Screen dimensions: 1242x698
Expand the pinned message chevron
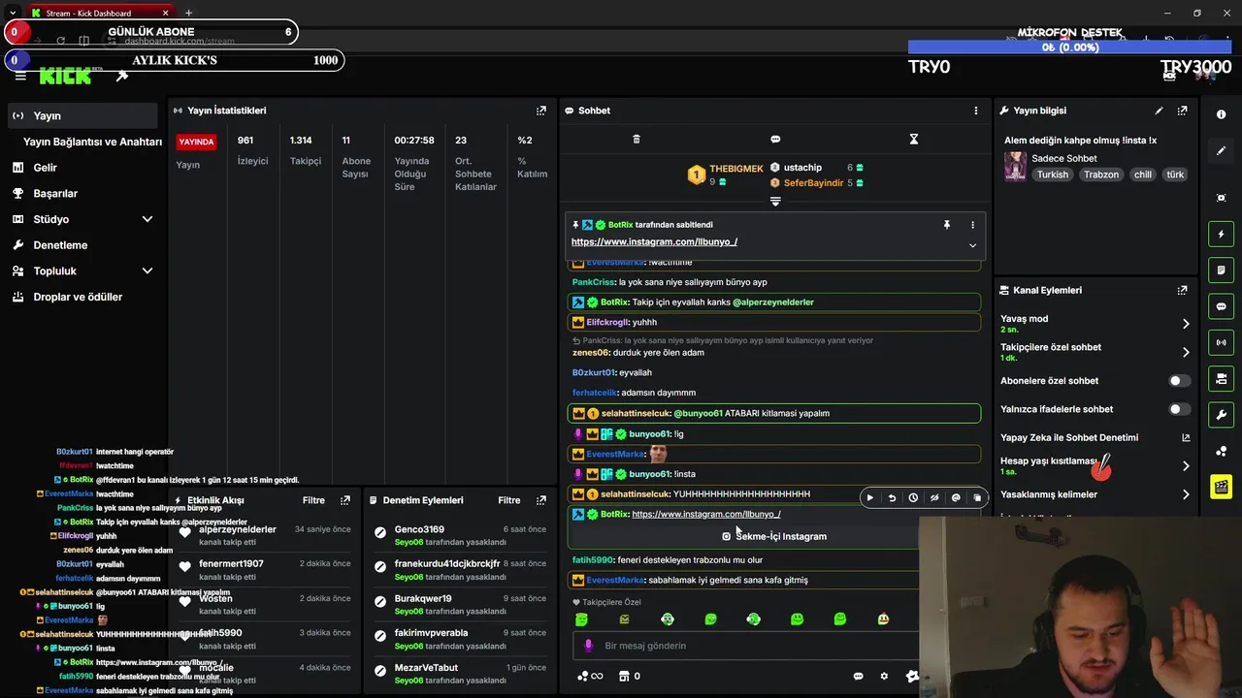pyautogui.click(x=972, y=245)
